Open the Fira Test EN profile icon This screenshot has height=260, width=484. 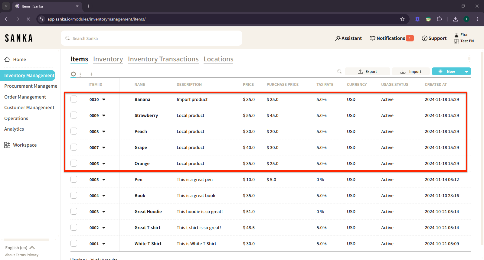(x=456, y=38)
